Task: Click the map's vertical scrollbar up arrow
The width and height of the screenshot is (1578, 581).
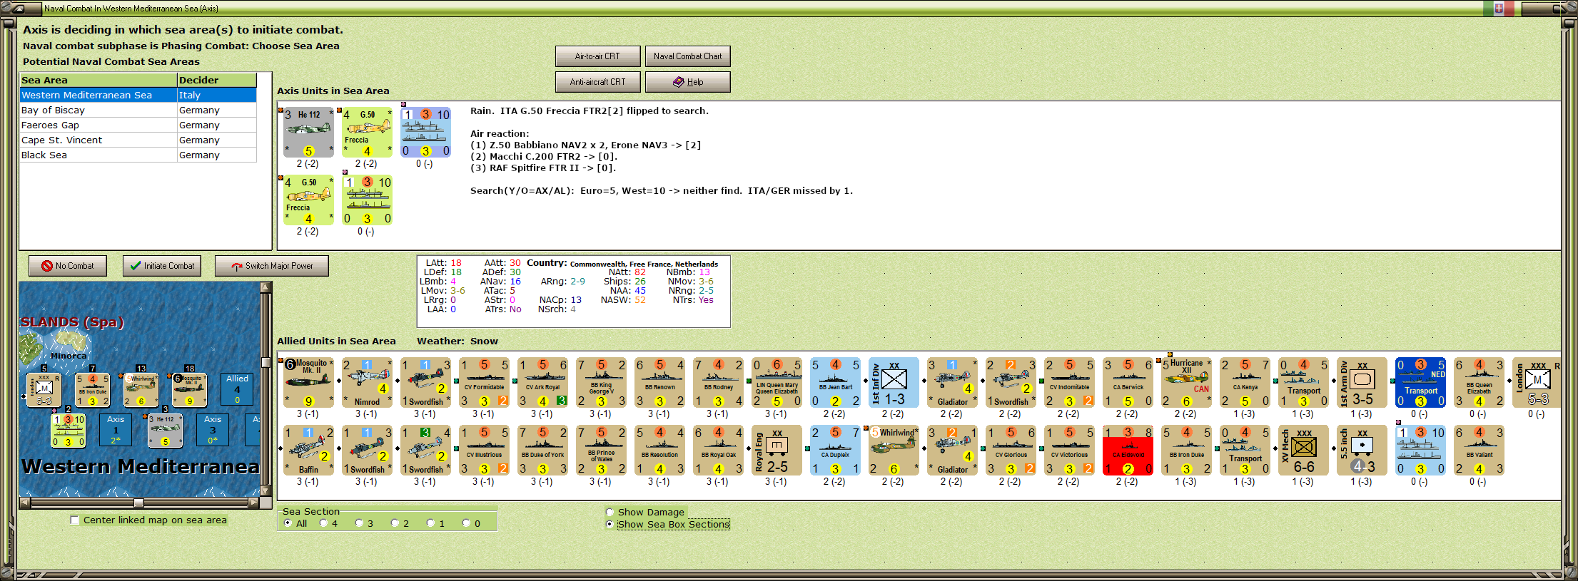Action: [x=266, y=287]
